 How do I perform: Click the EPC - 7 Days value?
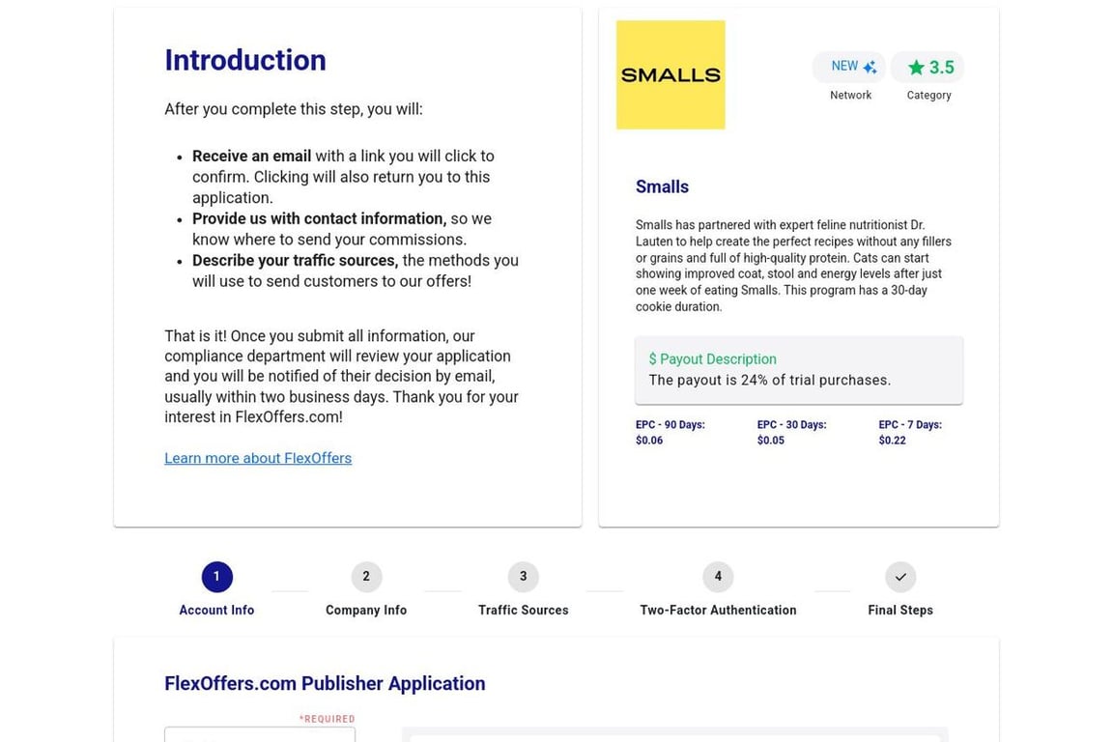point(892,441)
